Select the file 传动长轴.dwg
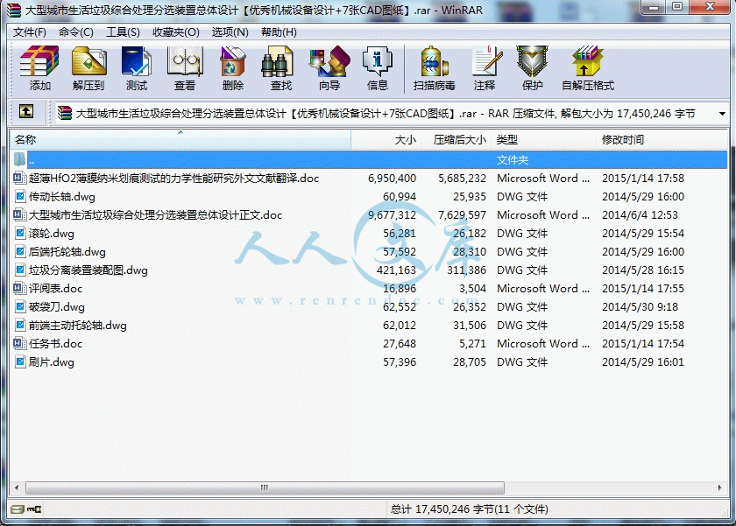Screen dimensions: 736x526 point(62,196)
